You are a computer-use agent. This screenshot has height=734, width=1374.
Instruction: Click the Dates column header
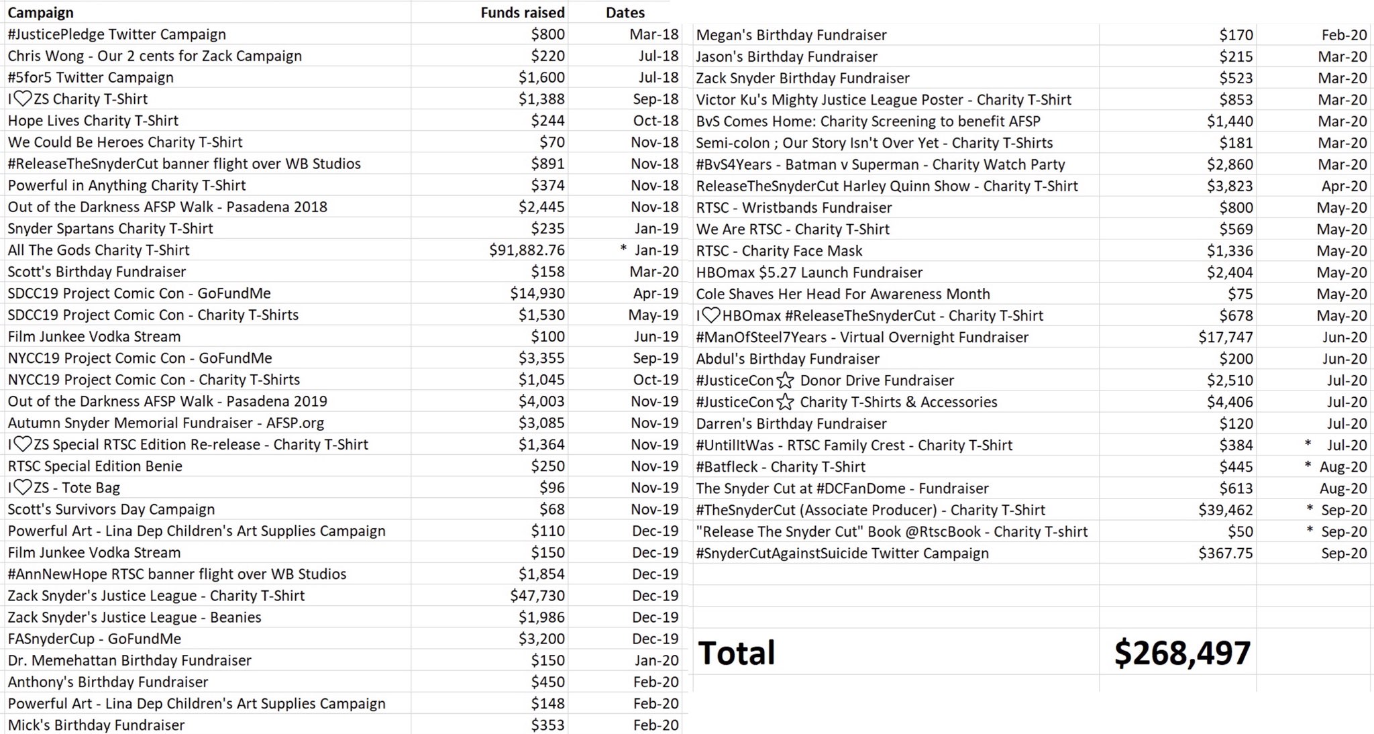625,13
